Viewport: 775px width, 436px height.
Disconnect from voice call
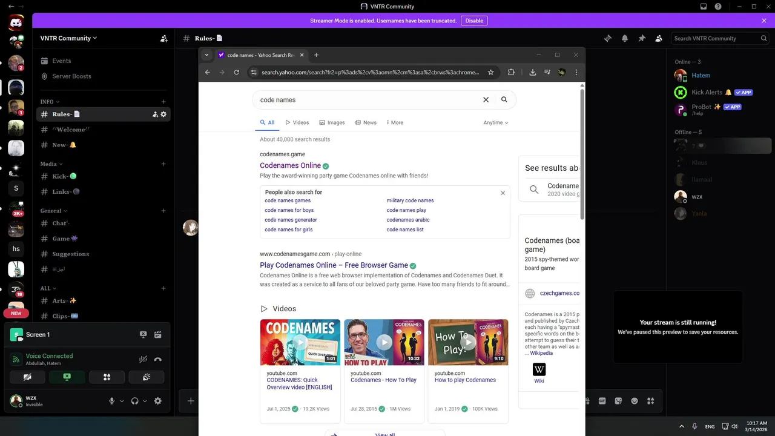(157, 359)
